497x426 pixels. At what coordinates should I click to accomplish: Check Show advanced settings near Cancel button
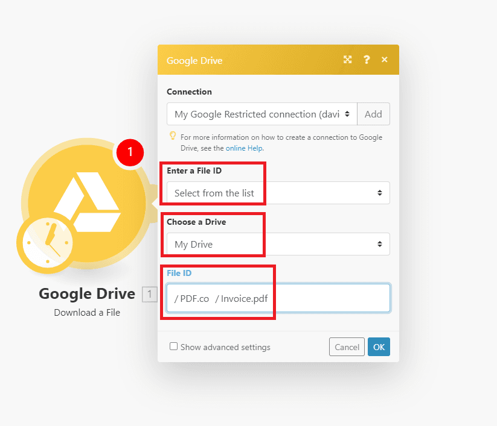pos(174,346)
